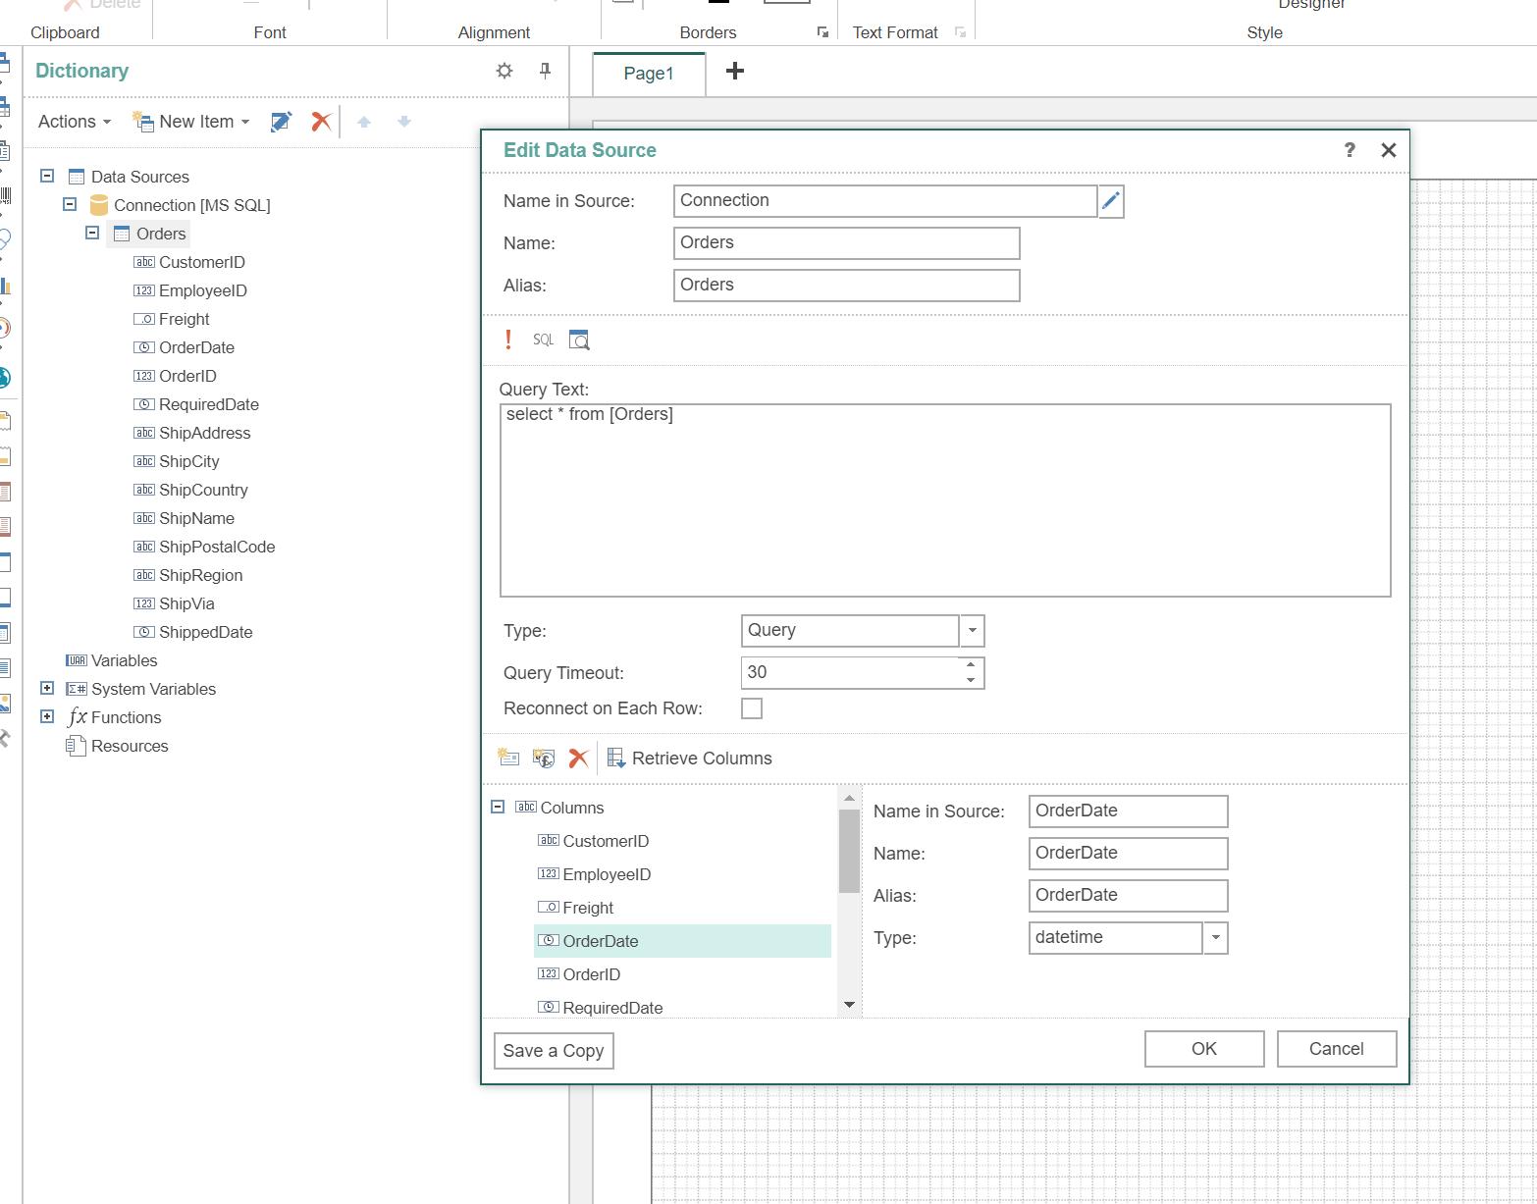Viewport: 1537px width, 1204px height.
Task: Switch to the Page1 tab
Action: (649, 74)
